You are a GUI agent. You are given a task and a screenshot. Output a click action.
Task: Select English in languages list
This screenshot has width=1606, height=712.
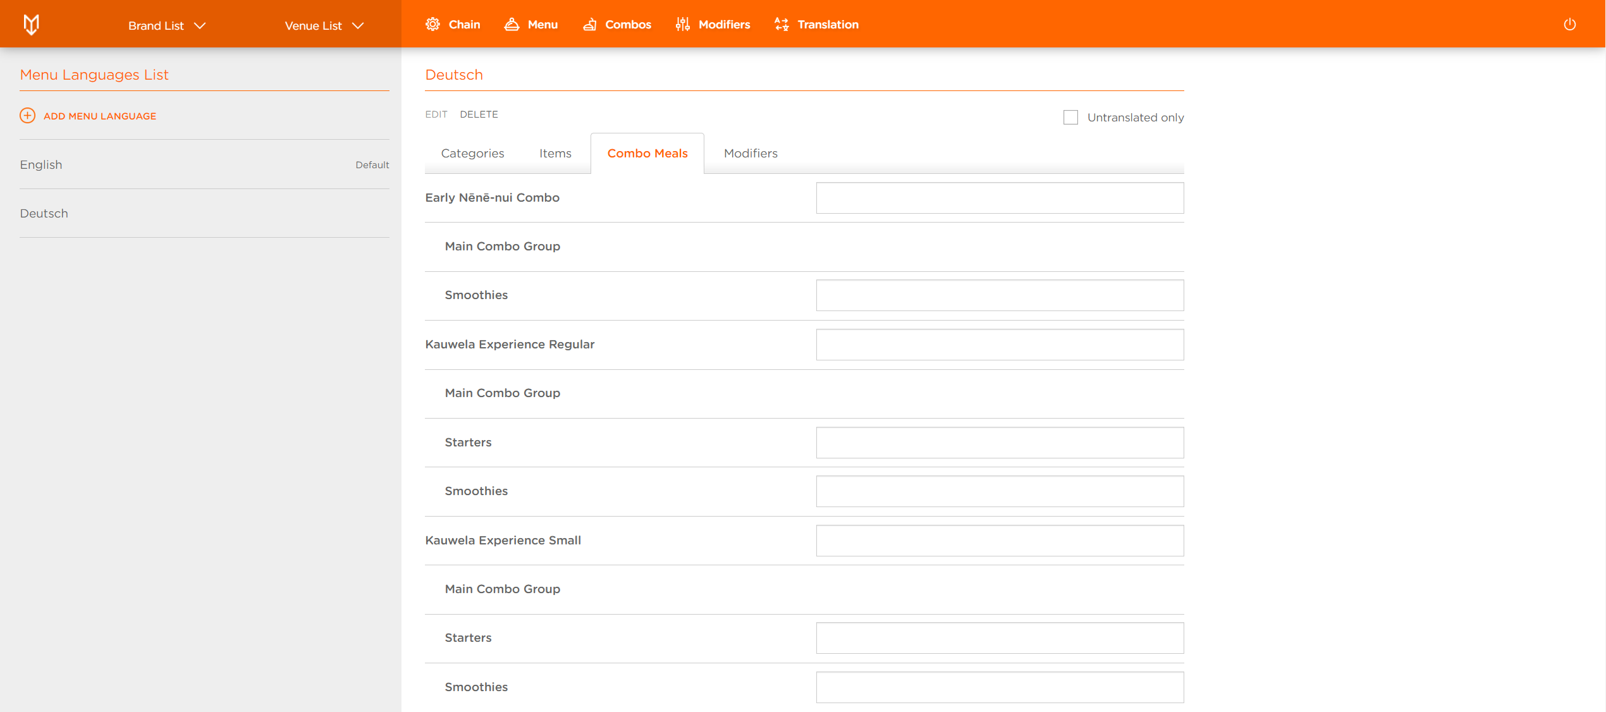tap(204, 164)
